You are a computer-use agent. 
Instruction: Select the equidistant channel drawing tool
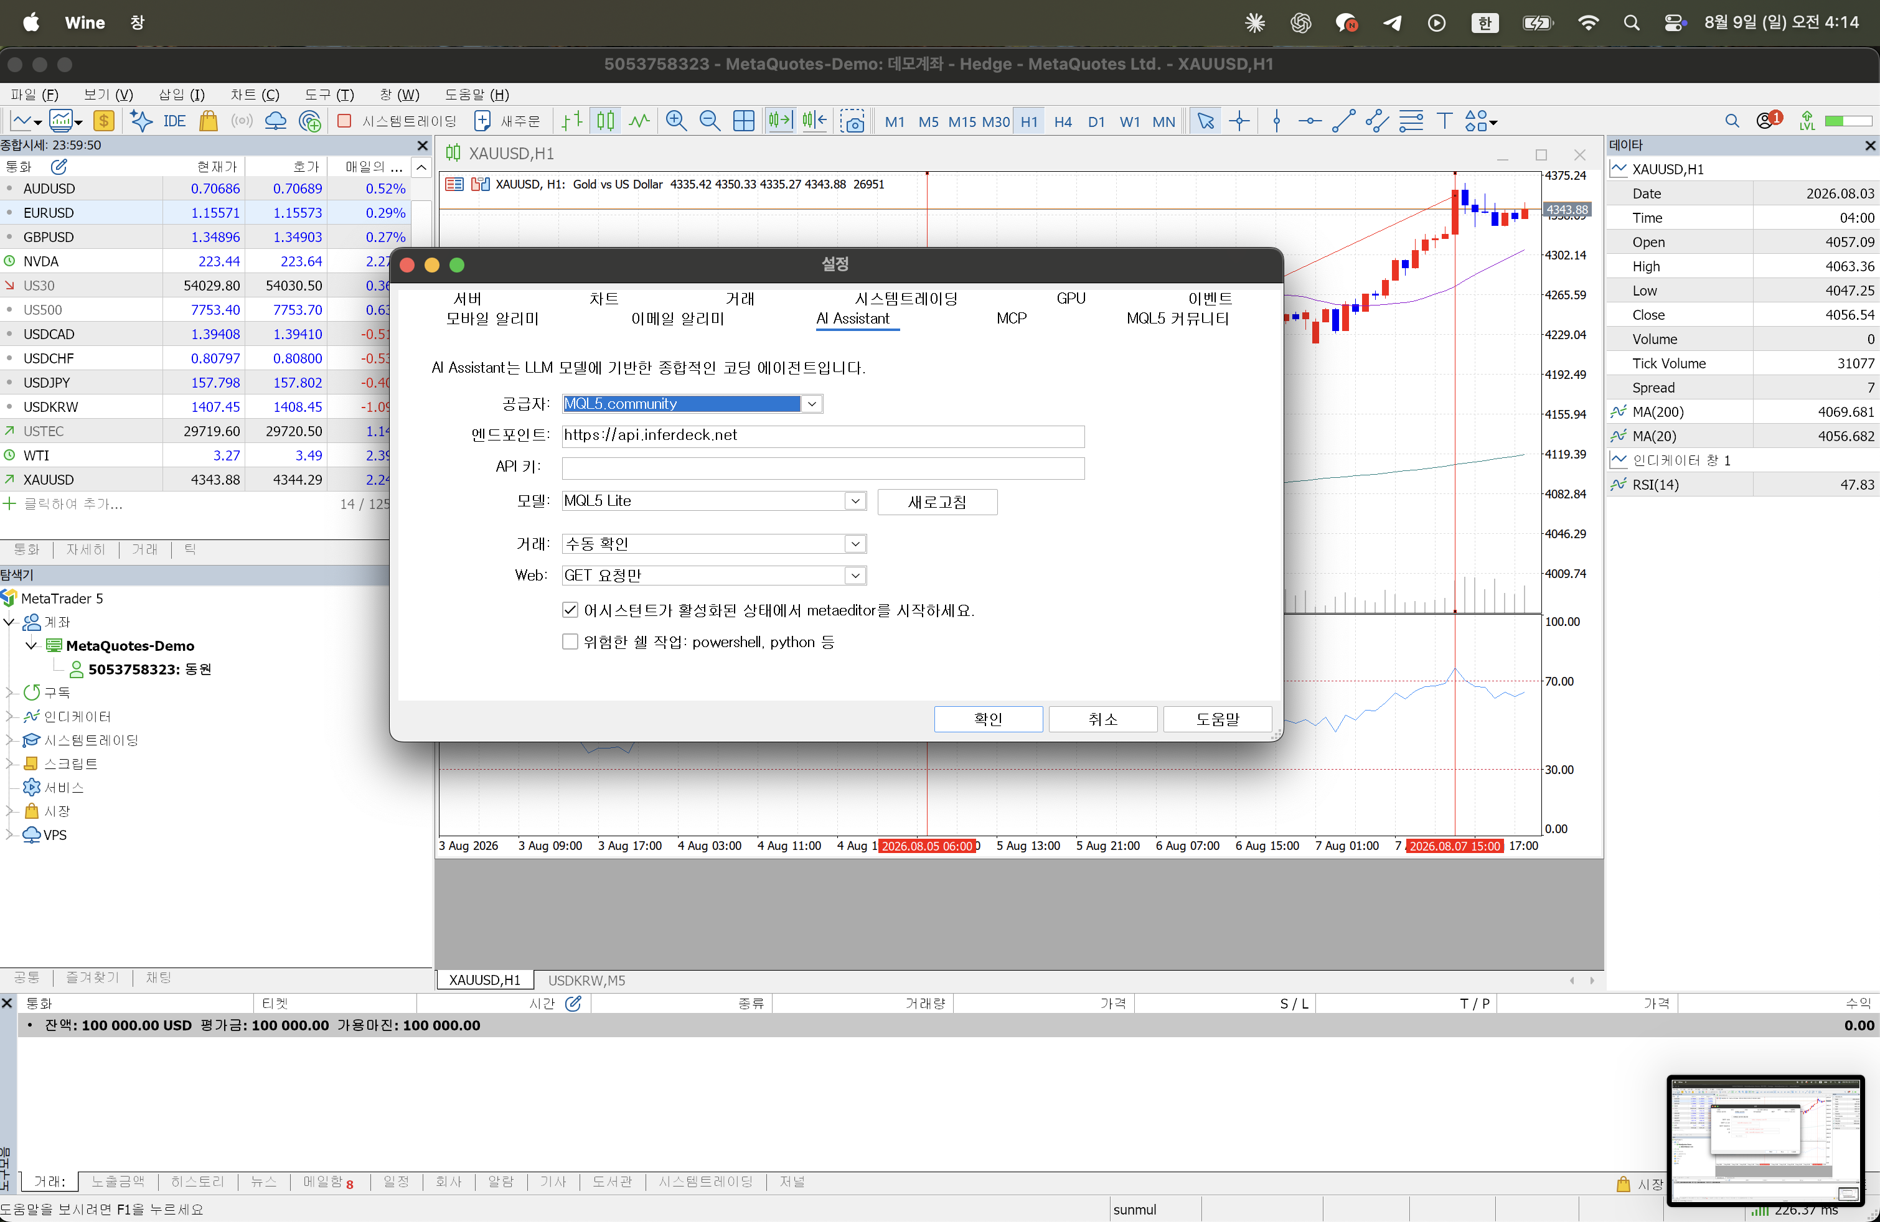click(x=1377, y=121)
